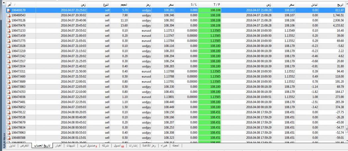Select the profit value 1,746.51
Image resolution: width=348 pixels, height=151 pixels.
tap(338, 15)
